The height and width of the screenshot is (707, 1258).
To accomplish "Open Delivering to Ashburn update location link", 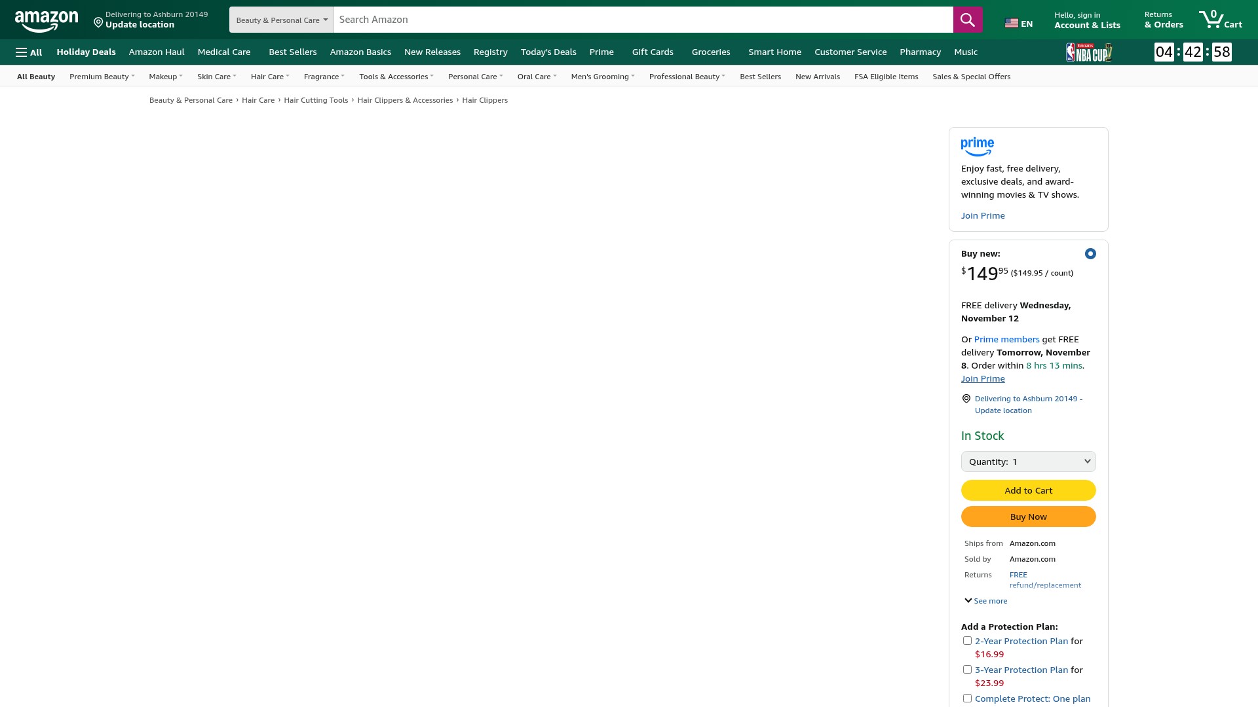I will [1028, 405].
